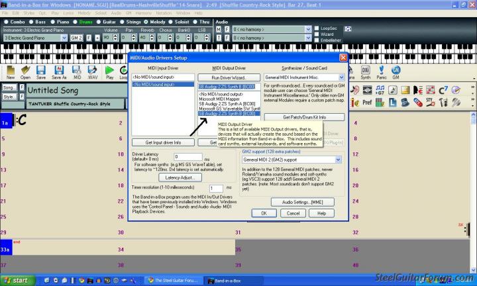Click the STY magnifier search icon
The width and height of the screenshot is (477, 286).
pyautogui.click(x=431, y=103)
